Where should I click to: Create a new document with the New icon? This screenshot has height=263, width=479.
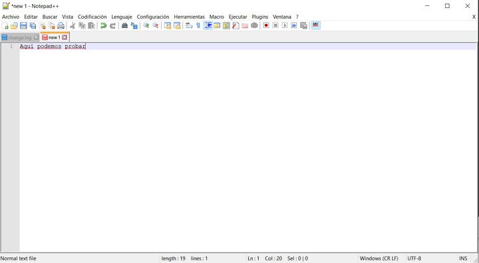[5, 26]
